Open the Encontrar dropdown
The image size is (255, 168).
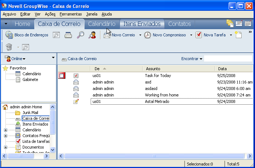click(192, 59)
